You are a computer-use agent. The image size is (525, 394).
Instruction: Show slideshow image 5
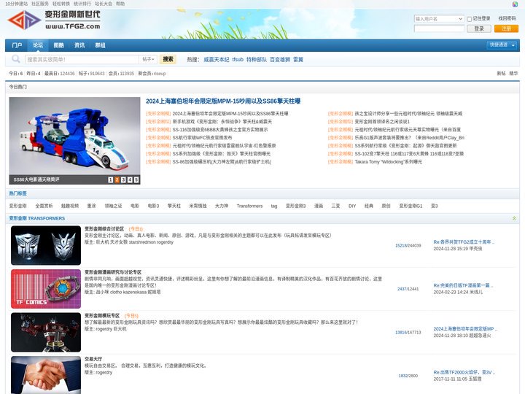pos(136,180)
